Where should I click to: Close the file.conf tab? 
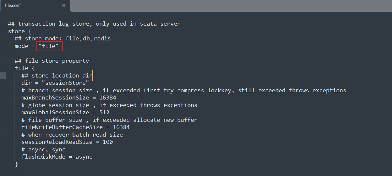tap(64, 6)
